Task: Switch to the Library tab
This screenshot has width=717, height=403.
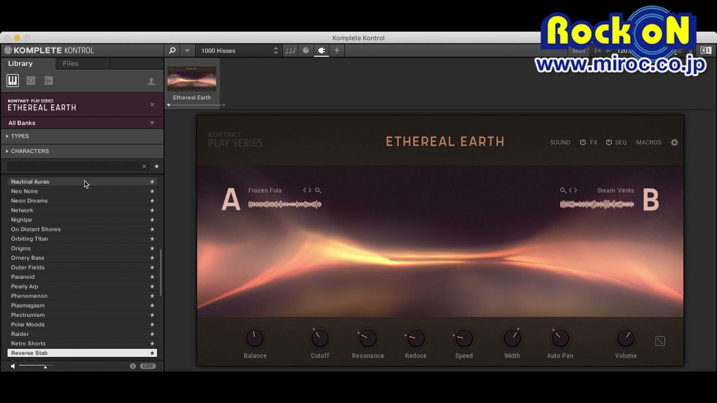Action: point(20,63)
